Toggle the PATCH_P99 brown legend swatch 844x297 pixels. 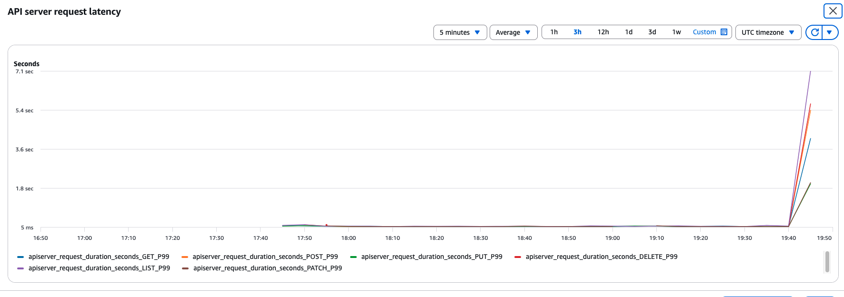click(185, 268)
